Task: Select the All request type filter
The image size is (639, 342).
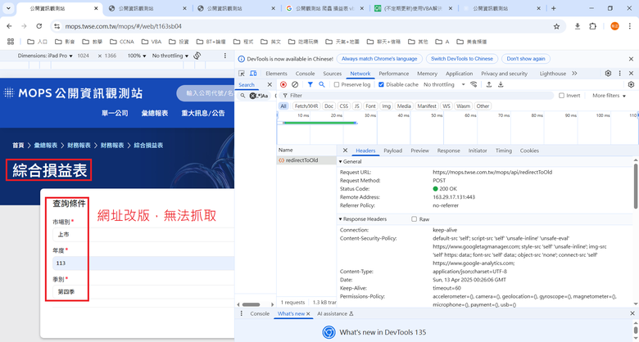Action: pyautogui.click(x=283, y=106)
